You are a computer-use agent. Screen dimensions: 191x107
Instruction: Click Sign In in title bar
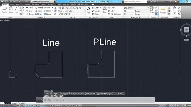[x=155, y=1]
